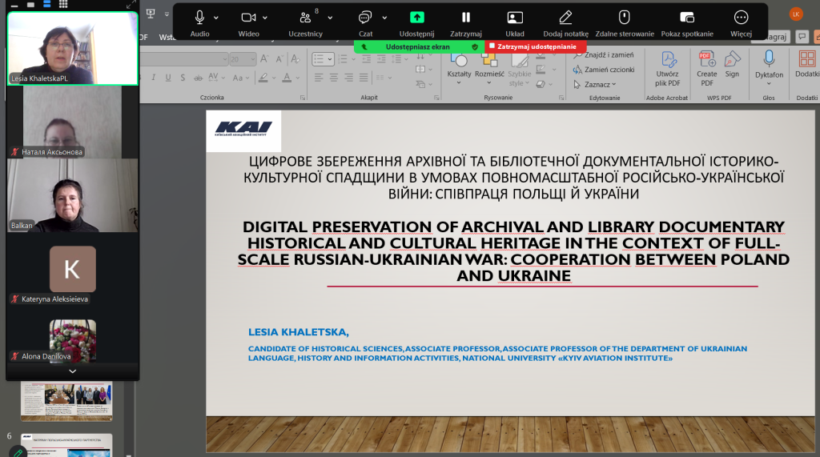Click the green Udostępnij share icon
The image size is (820, 457).
coord(416,18)
